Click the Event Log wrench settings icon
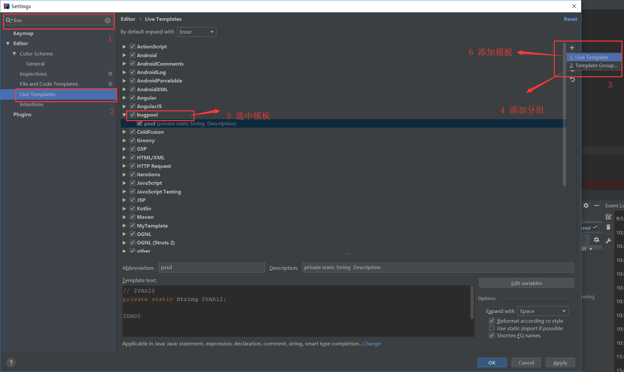The width and height of the screenshot is (624, 372). coord(608,241)
